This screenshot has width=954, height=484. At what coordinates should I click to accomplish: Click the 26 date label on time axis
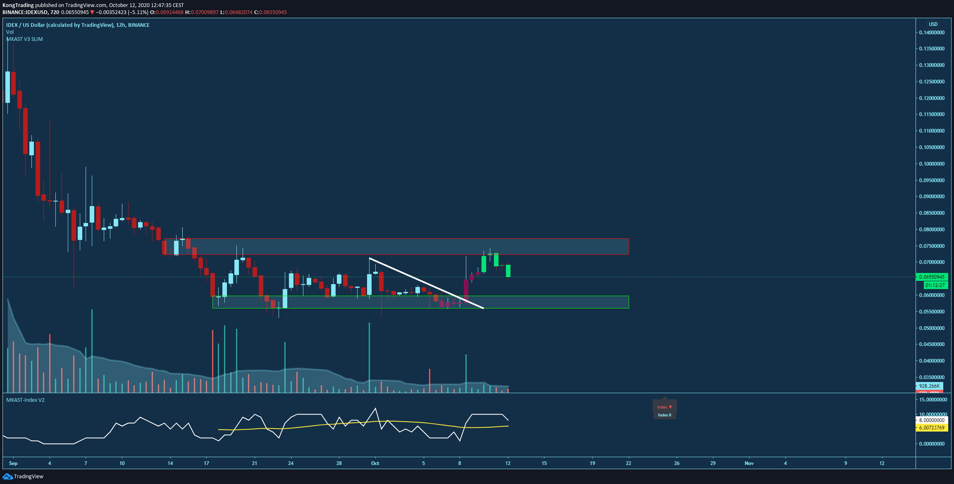(677, 463)
